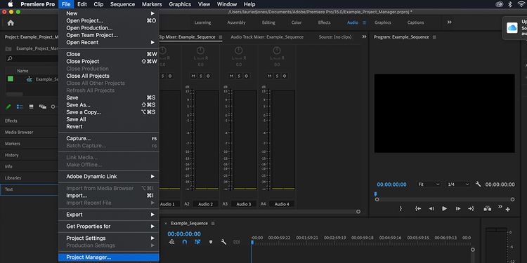The image size is (527, 263).
Task: Click the Play button in the Program Monitor
Action: 444,209
